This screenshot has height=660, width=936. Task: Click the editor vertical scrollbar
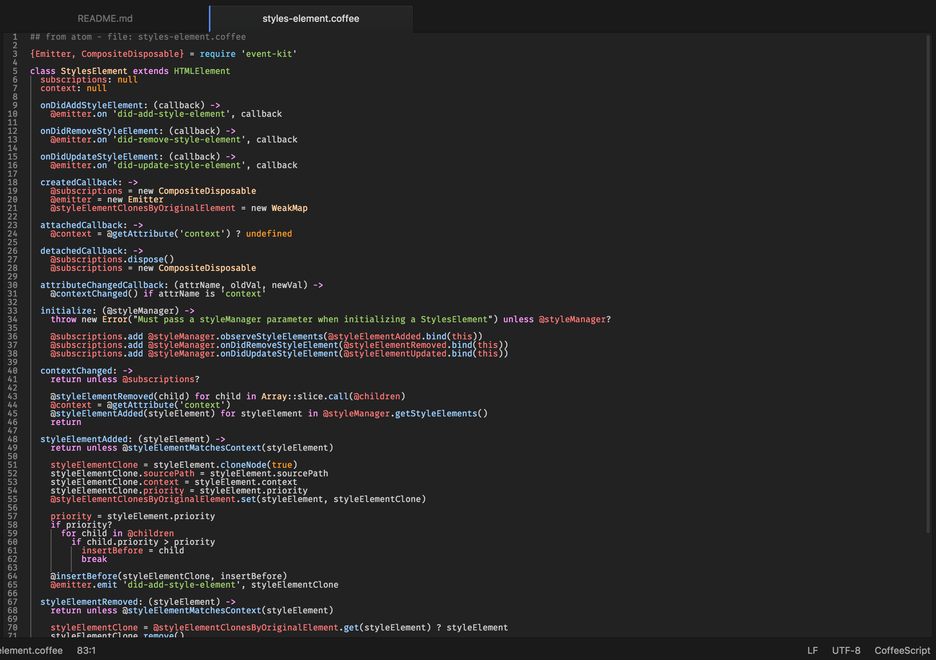click(928, 285)
